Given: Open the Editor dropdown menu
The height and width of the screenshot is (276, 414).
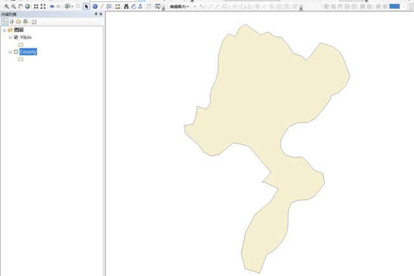Looking at the screenshot, I should point(178,6).
